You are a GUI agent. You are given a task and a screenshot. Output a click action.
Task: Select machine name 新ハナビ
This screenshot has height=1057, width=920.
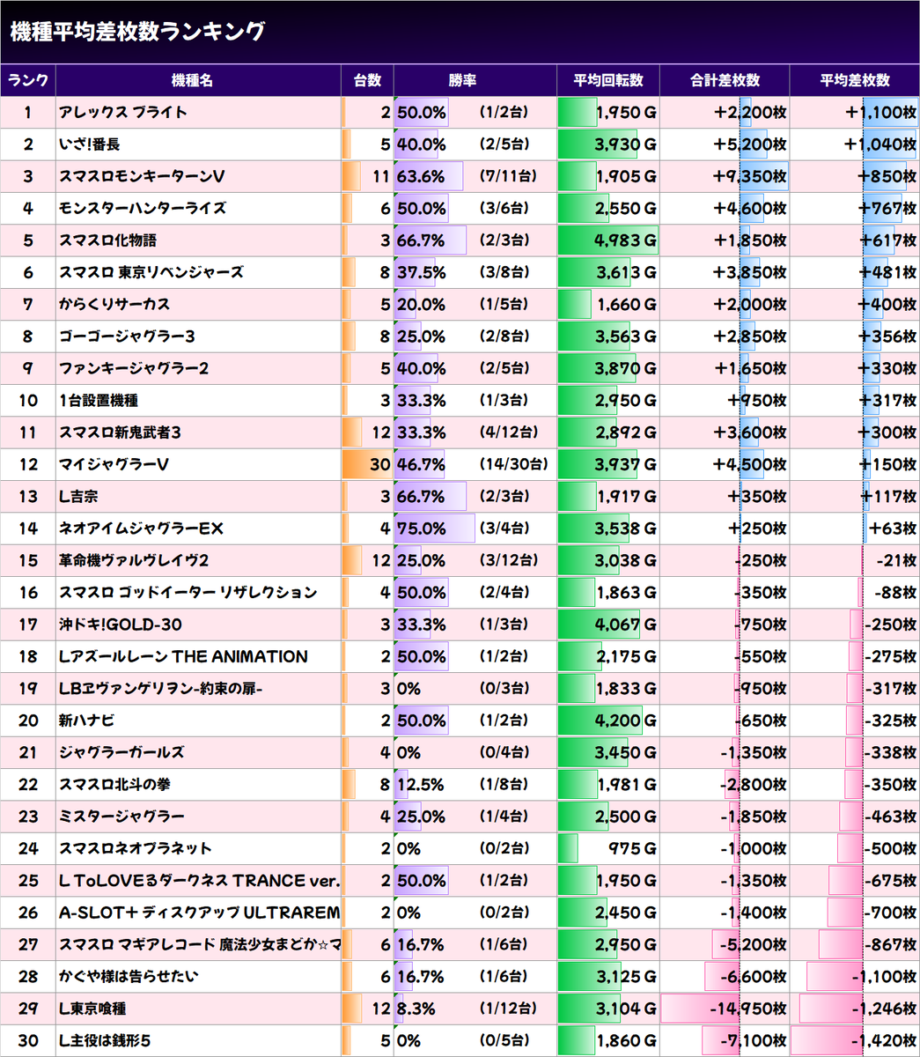coord(87,721)
